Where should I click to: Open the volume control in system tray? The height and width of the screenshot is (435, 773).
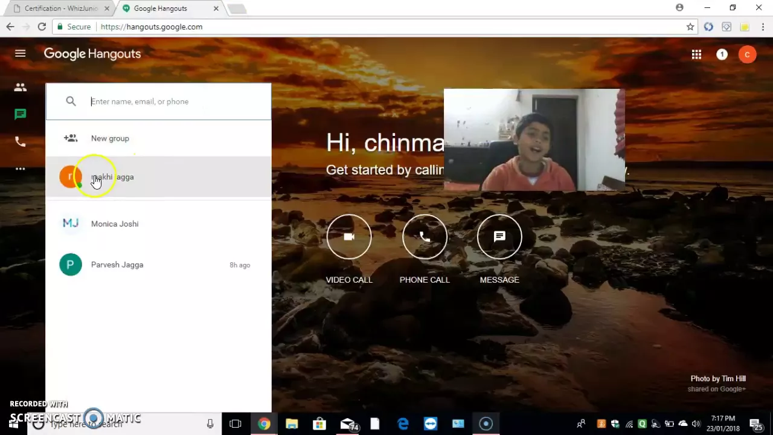tap(696, 424)
